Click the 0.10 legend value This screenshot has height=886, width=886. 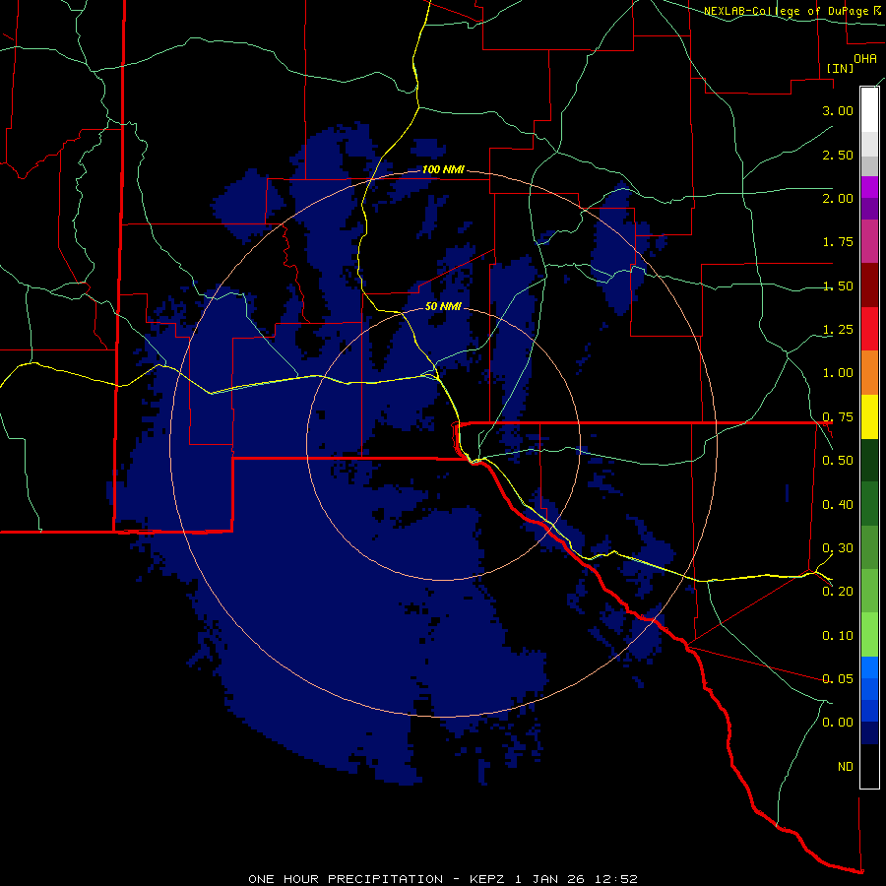(838, 636)
